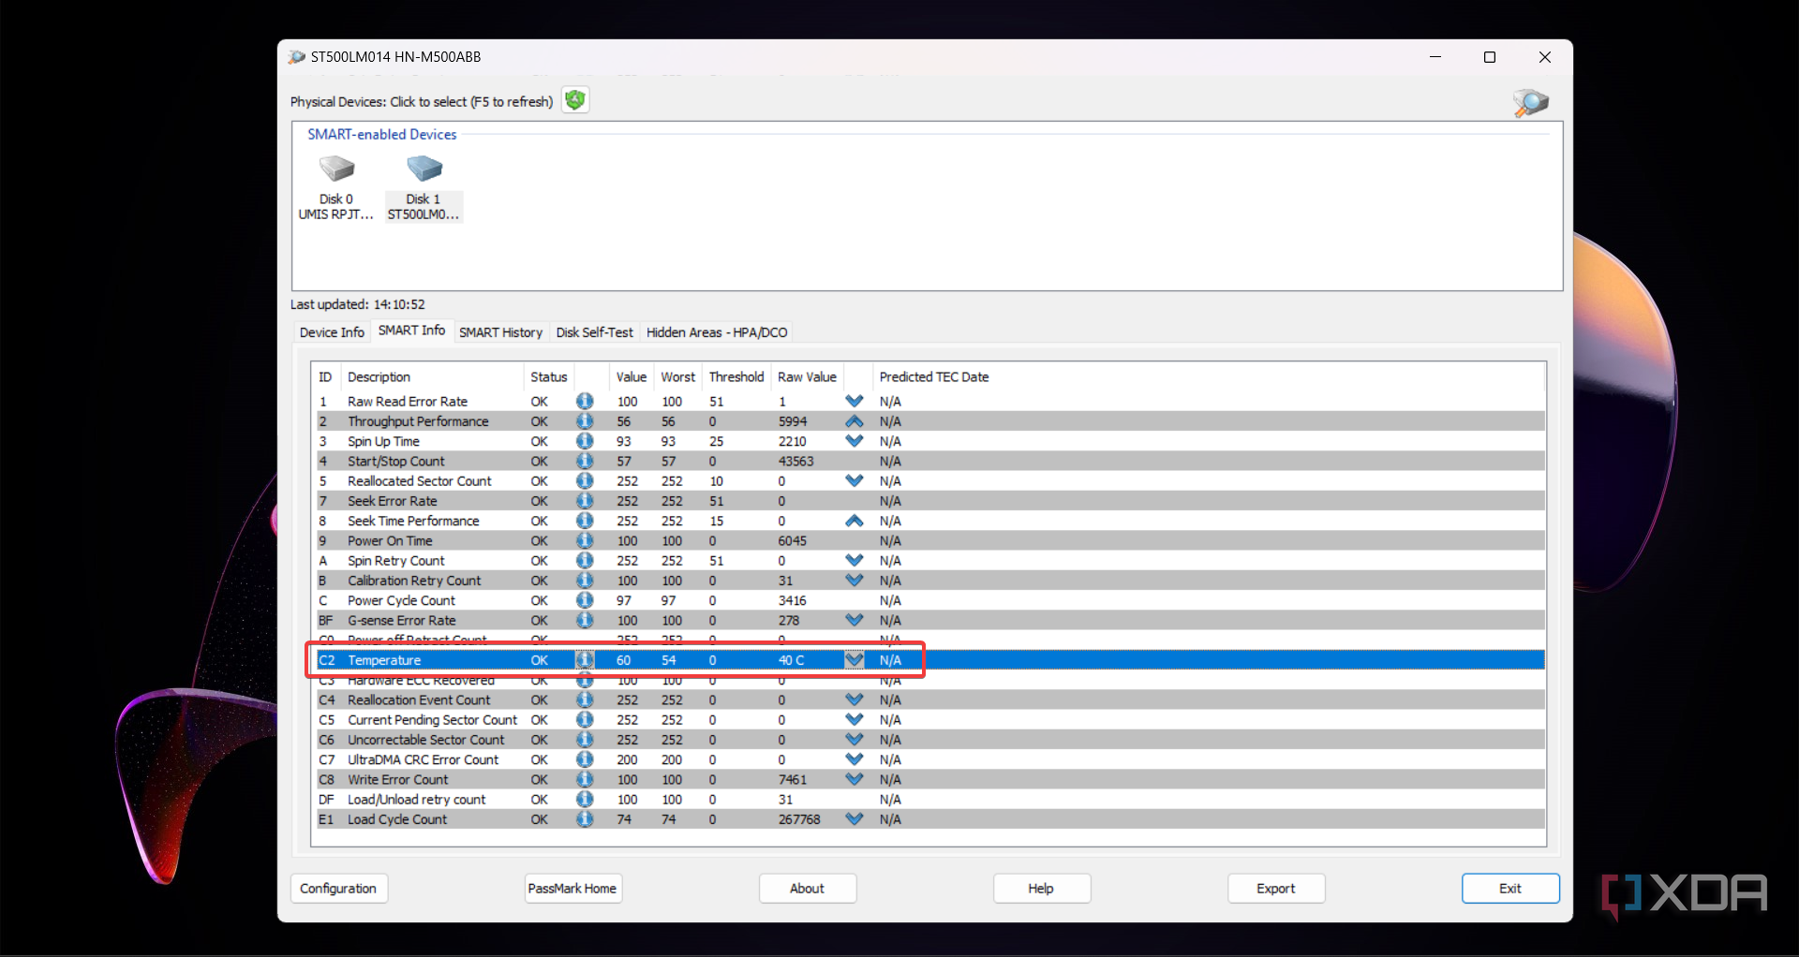Open info icon for Write Error Count
This screenshot has height=957, width=1799.
[585, 779]
